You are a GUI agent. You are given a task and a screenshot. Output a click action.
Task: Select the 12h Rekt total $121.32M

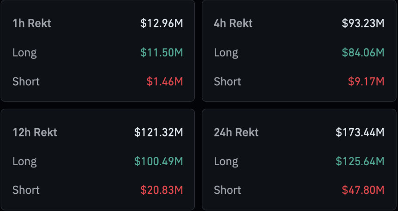[x=159, y=132]
